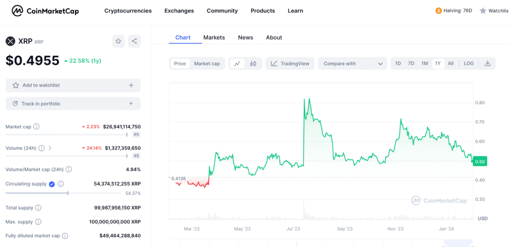Click the Circulating supply info icon
The width and height of the screenshot is (509, 247).
[61, 184]
